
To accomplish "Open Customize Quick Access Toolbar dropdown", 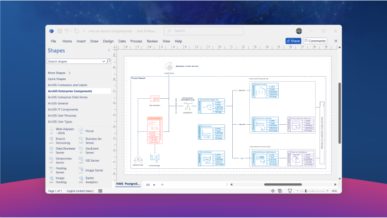I will pyautogui.click(x=83, y=31).
